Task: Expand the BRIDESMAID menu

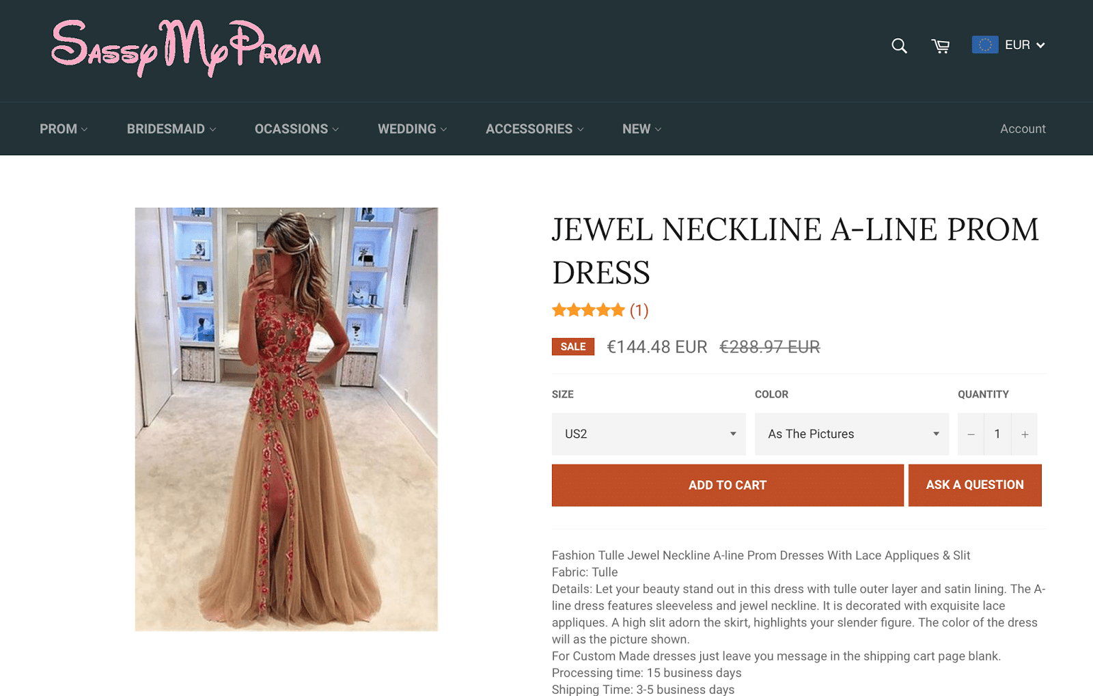Action: [x=171, y=129]
